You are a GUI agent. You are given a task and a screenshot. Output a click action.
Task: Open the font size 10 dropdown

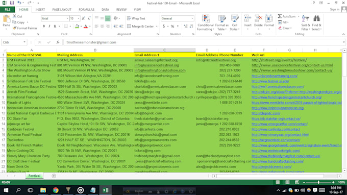coord(79,18)
